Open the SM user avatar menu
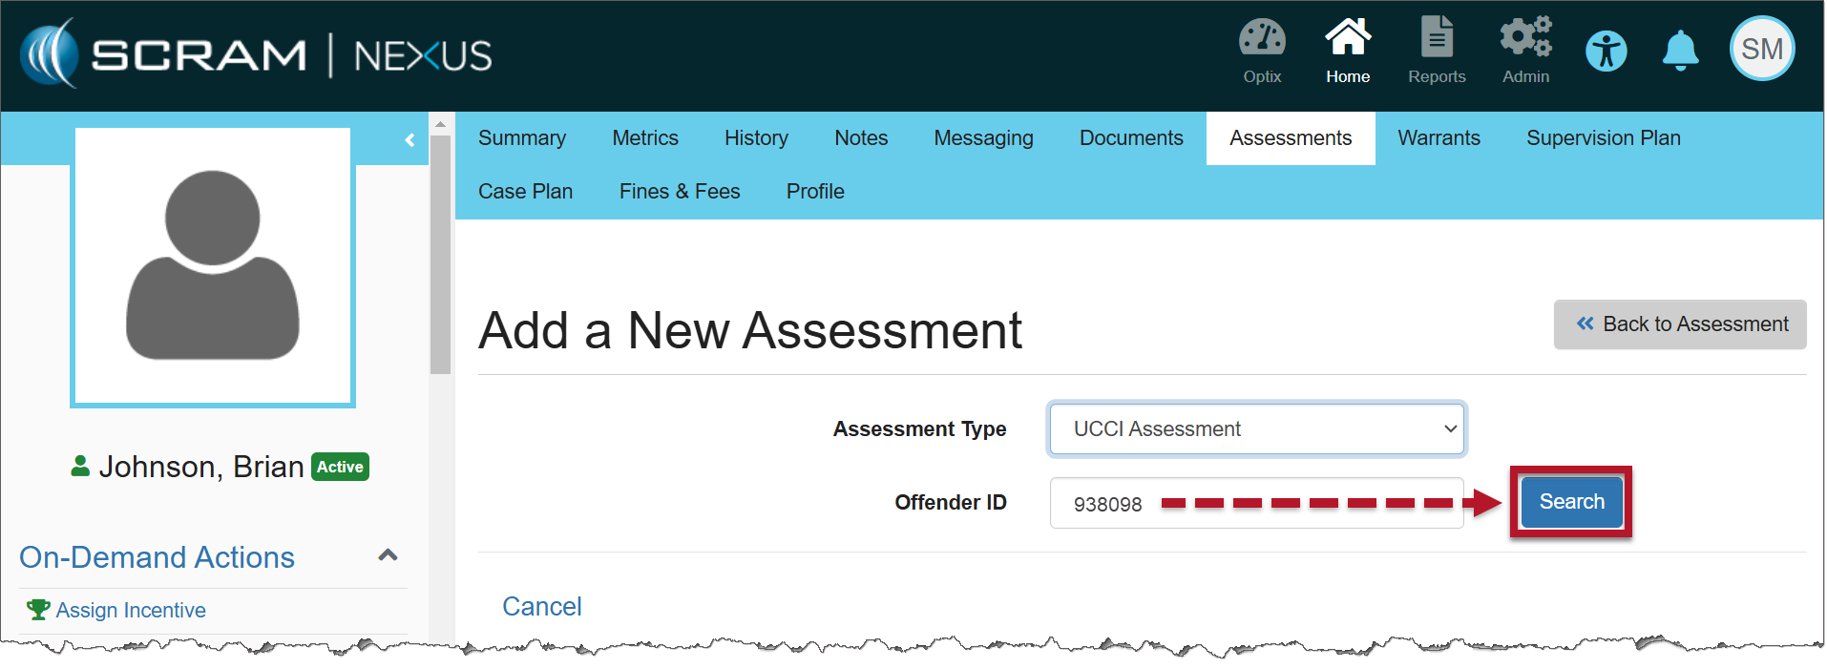The height and width of the screenshot is (668, 1827). pos(1761,50)
